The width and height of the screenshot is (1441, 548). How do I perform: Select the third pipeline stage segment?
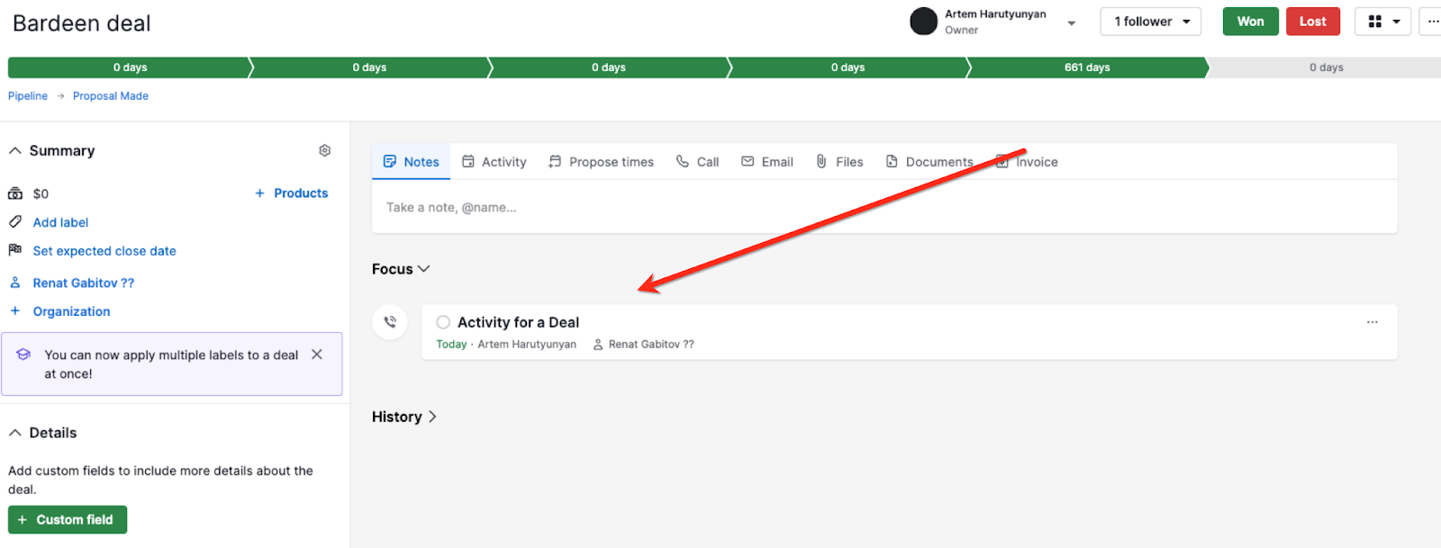click(609, 67)
